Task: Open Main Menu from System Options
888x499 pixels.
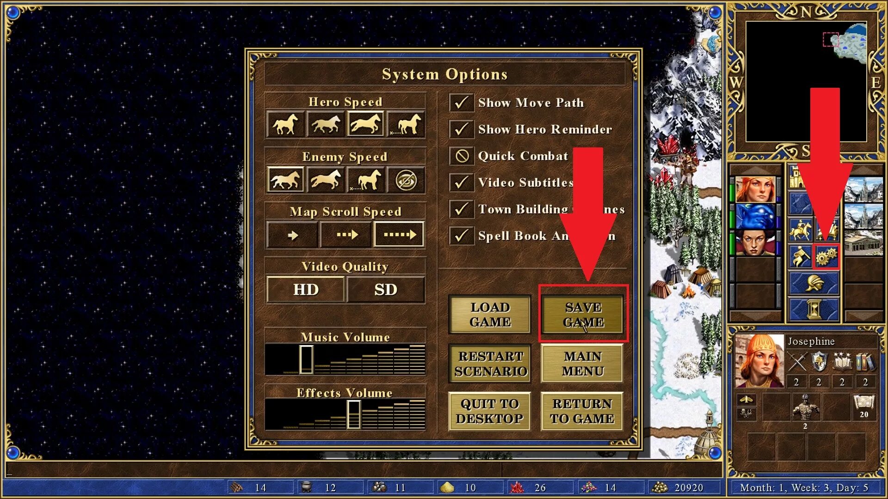Action: (581, 363)
